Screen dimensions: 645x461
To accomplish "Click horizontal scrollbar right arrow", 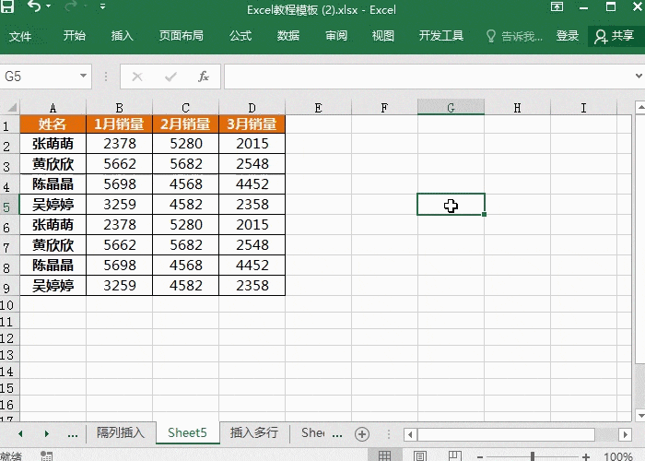I will click(626, 434).
